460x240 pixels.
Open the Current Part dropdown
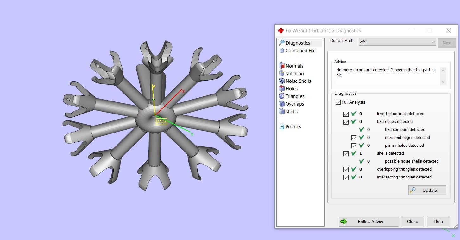point(397,42)
